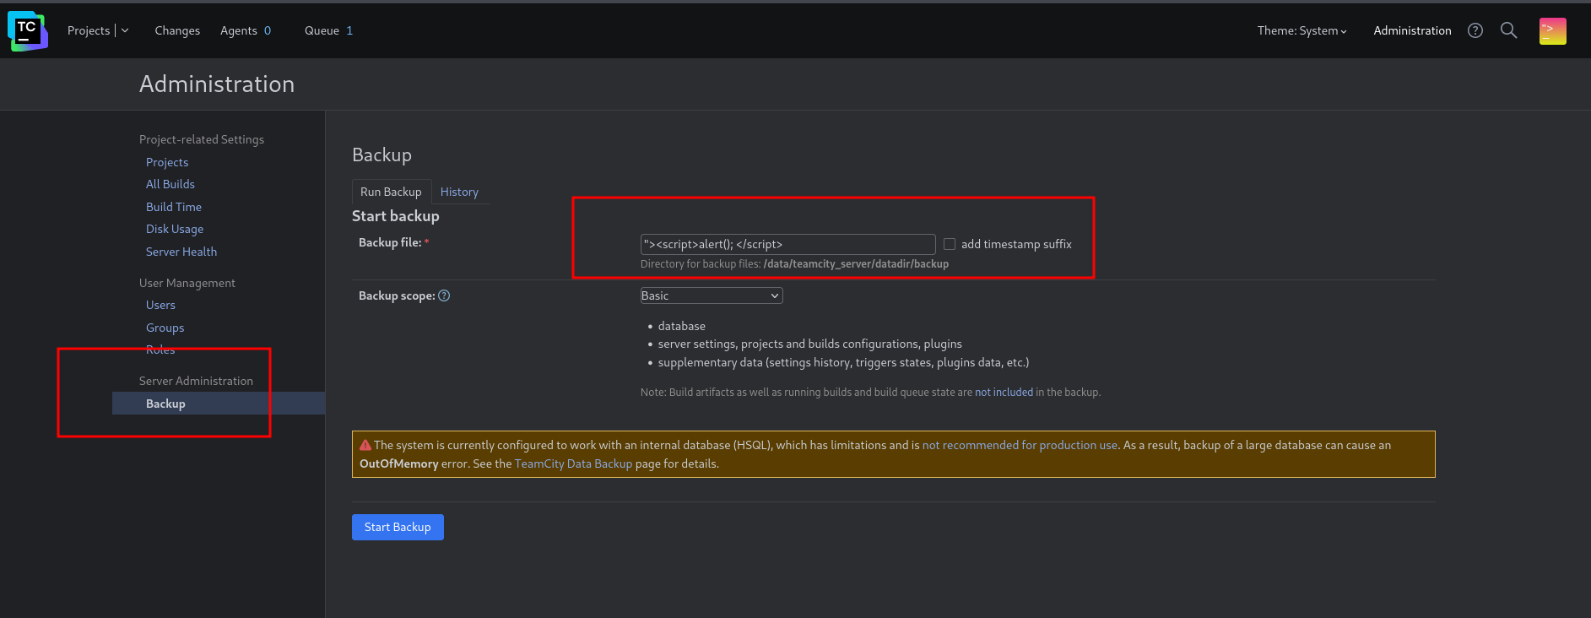Open the user avatar menu

pos(1553,31)
